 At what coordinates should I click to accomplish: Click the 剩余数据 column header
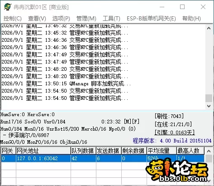pyautogui.click(x=134, y=151)
